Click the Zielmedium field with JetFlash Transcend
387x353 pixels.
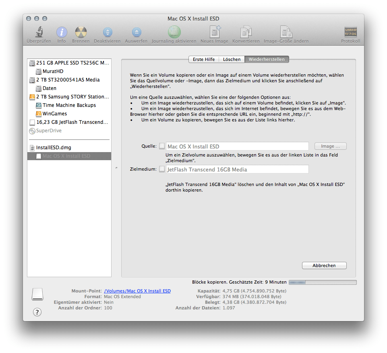(x=237, y=169)
